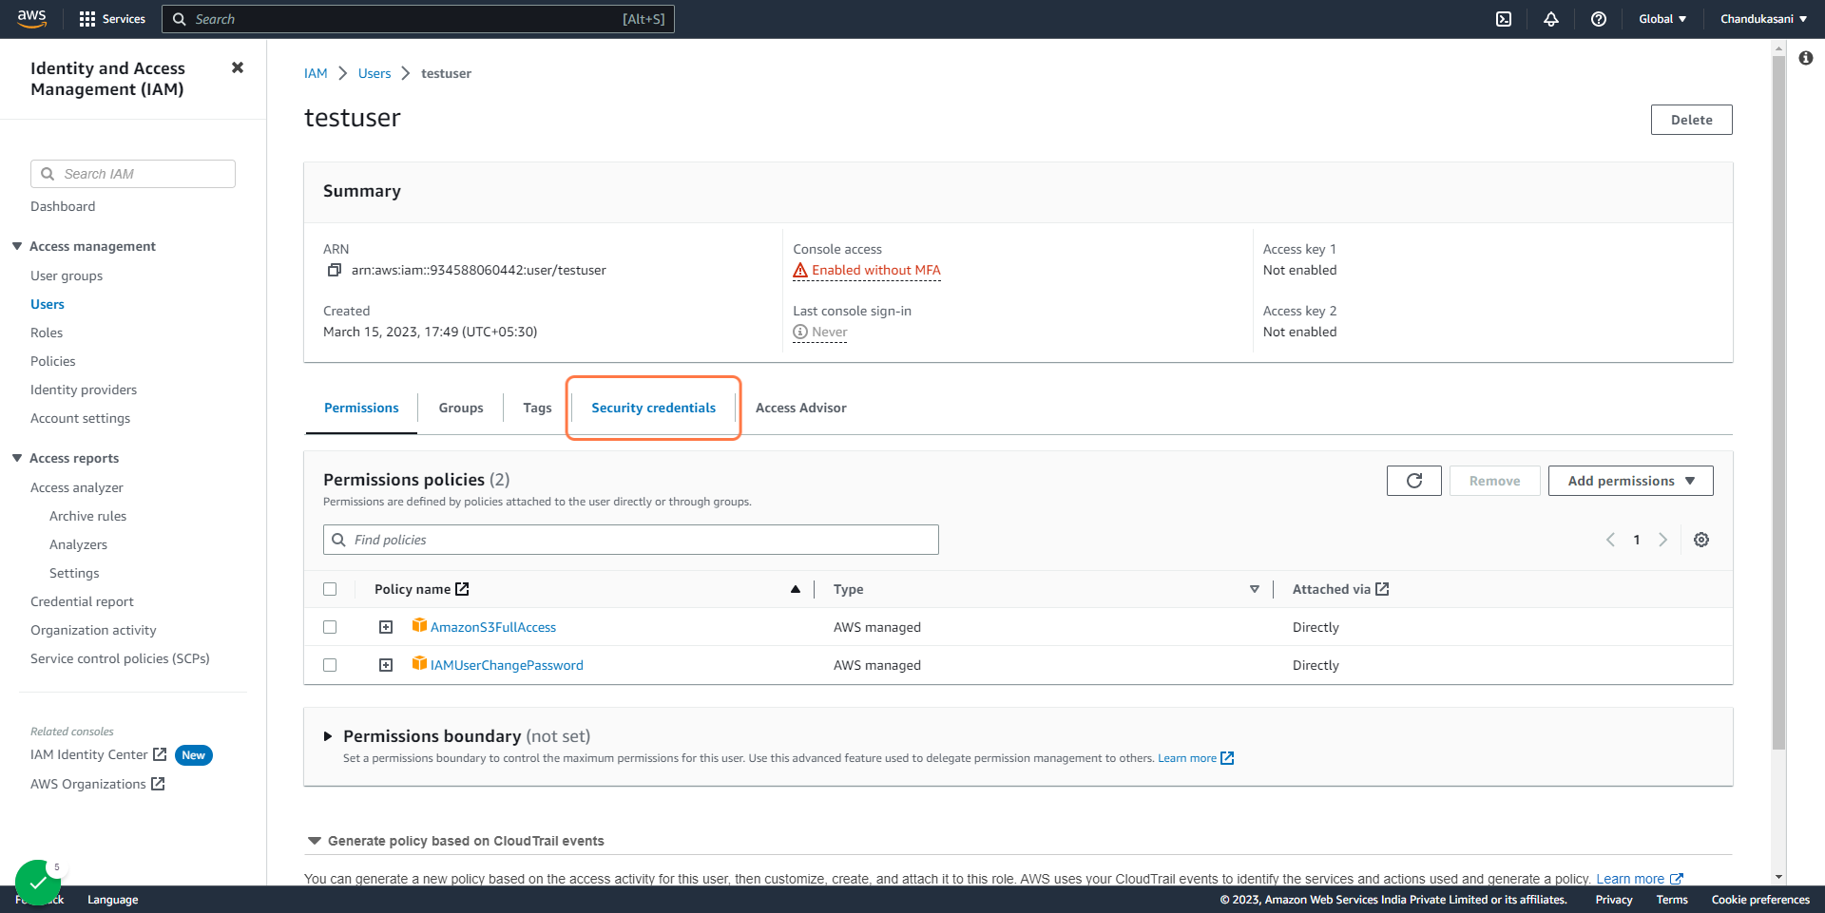Open the Services grid menu
1825x913 pixels.
112,19
